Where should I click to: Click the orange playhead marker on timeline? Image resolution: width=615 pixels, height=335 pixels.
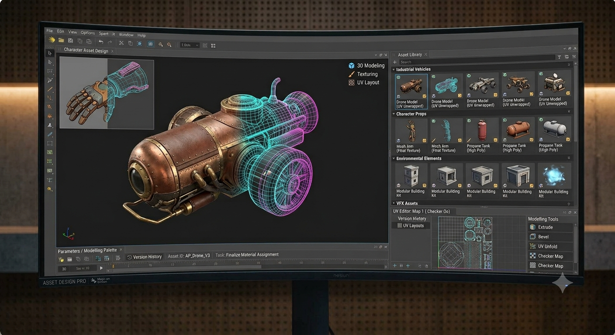(113, 266)
